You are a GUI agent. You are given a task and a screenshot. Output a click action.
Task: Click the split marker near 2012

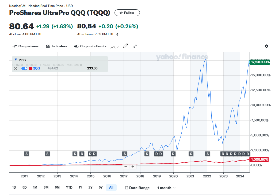(x=47, y=154)
